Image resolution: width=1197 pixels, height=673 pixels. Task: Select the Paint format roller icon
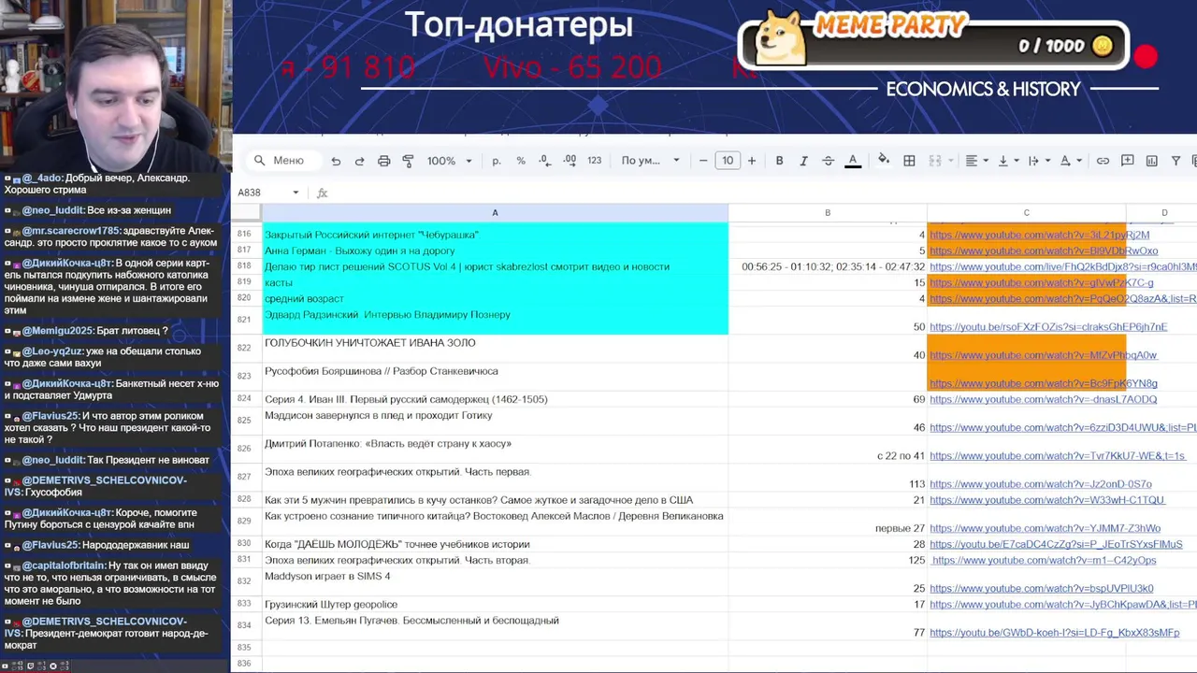click(x=408, y=161)
